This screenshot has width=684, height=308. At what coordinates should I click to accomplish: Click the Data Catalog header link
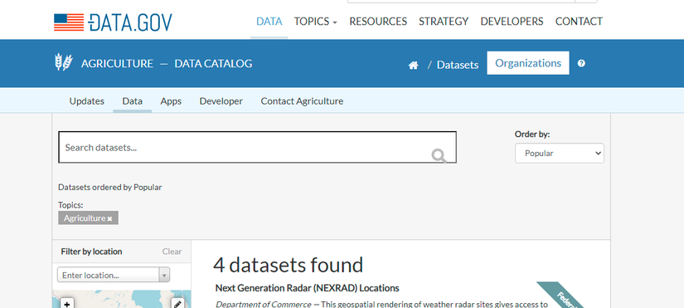213,63
